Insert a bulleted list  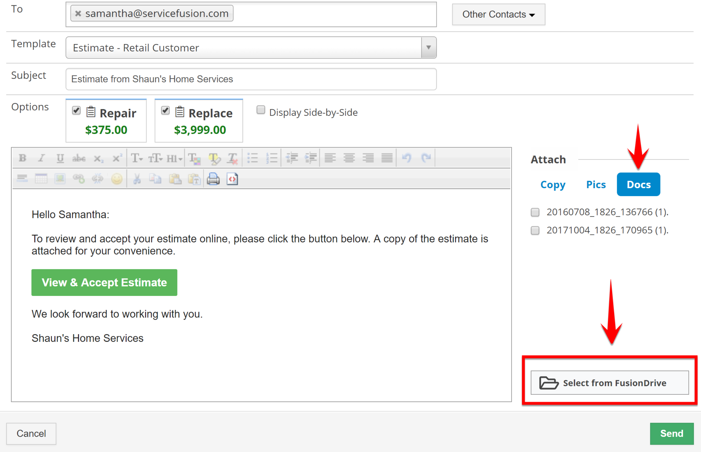252,158
